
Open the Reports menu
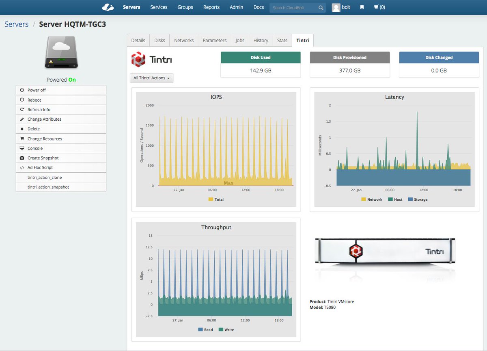[211, 7]
